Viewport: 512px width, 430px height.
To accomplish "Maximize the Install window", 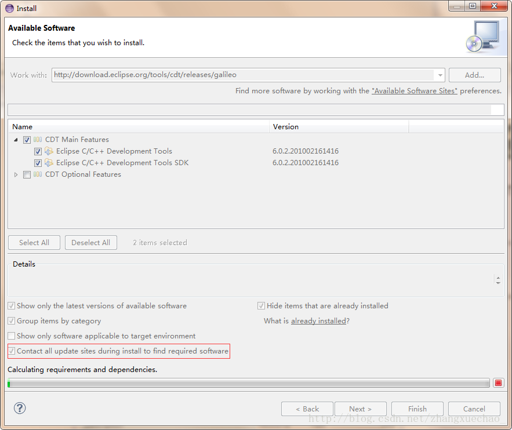I will [473, 6].
